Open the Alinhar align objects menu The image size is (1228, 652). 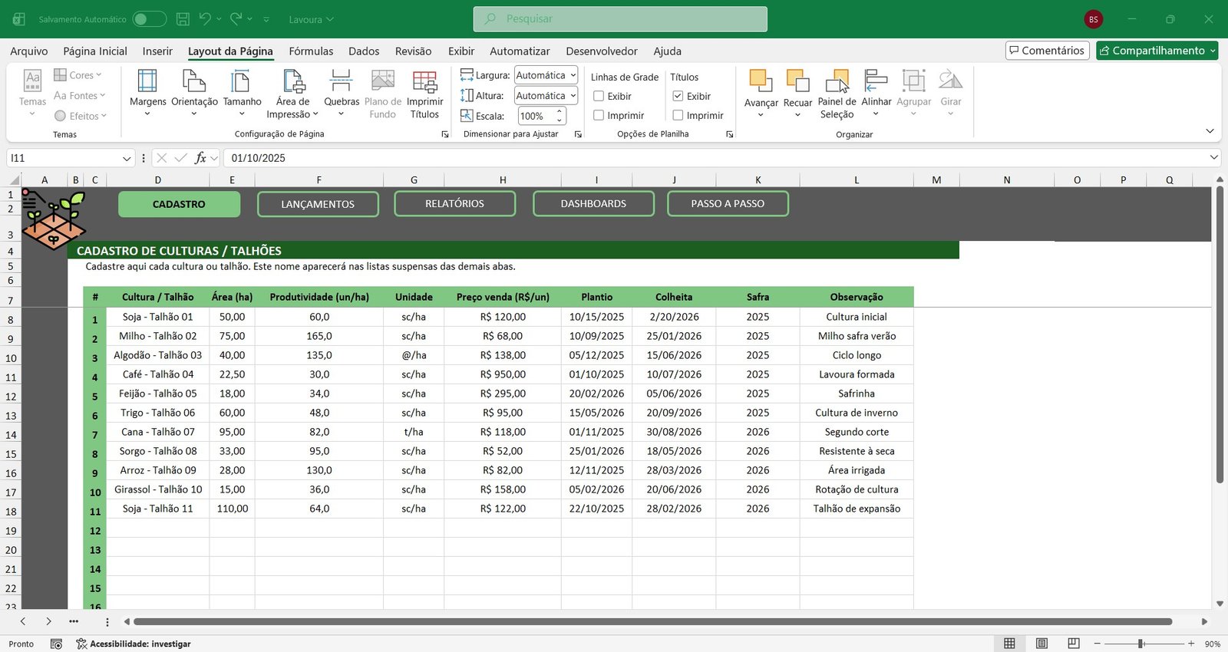click(876, 93)
